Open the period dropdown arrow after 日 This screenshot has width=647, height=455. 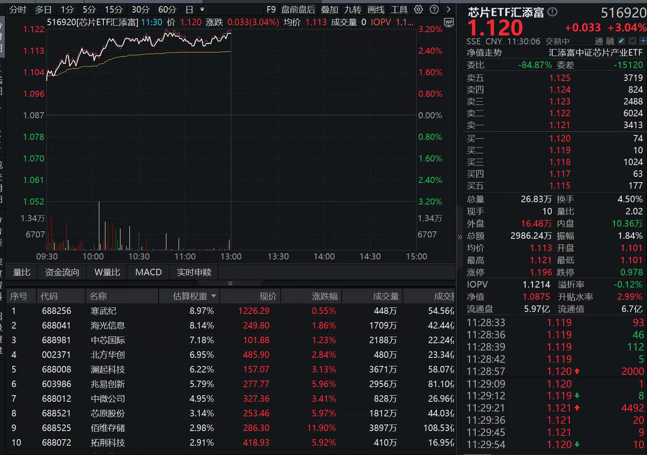tap(202, 9)
